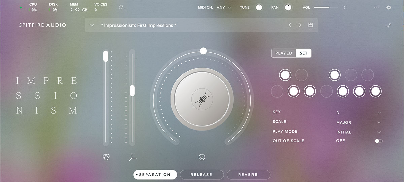Image resolution: width=404 pixels, height=182 pixels.
Task: Click the CPU 0% readout
Action: pos(33,7)
